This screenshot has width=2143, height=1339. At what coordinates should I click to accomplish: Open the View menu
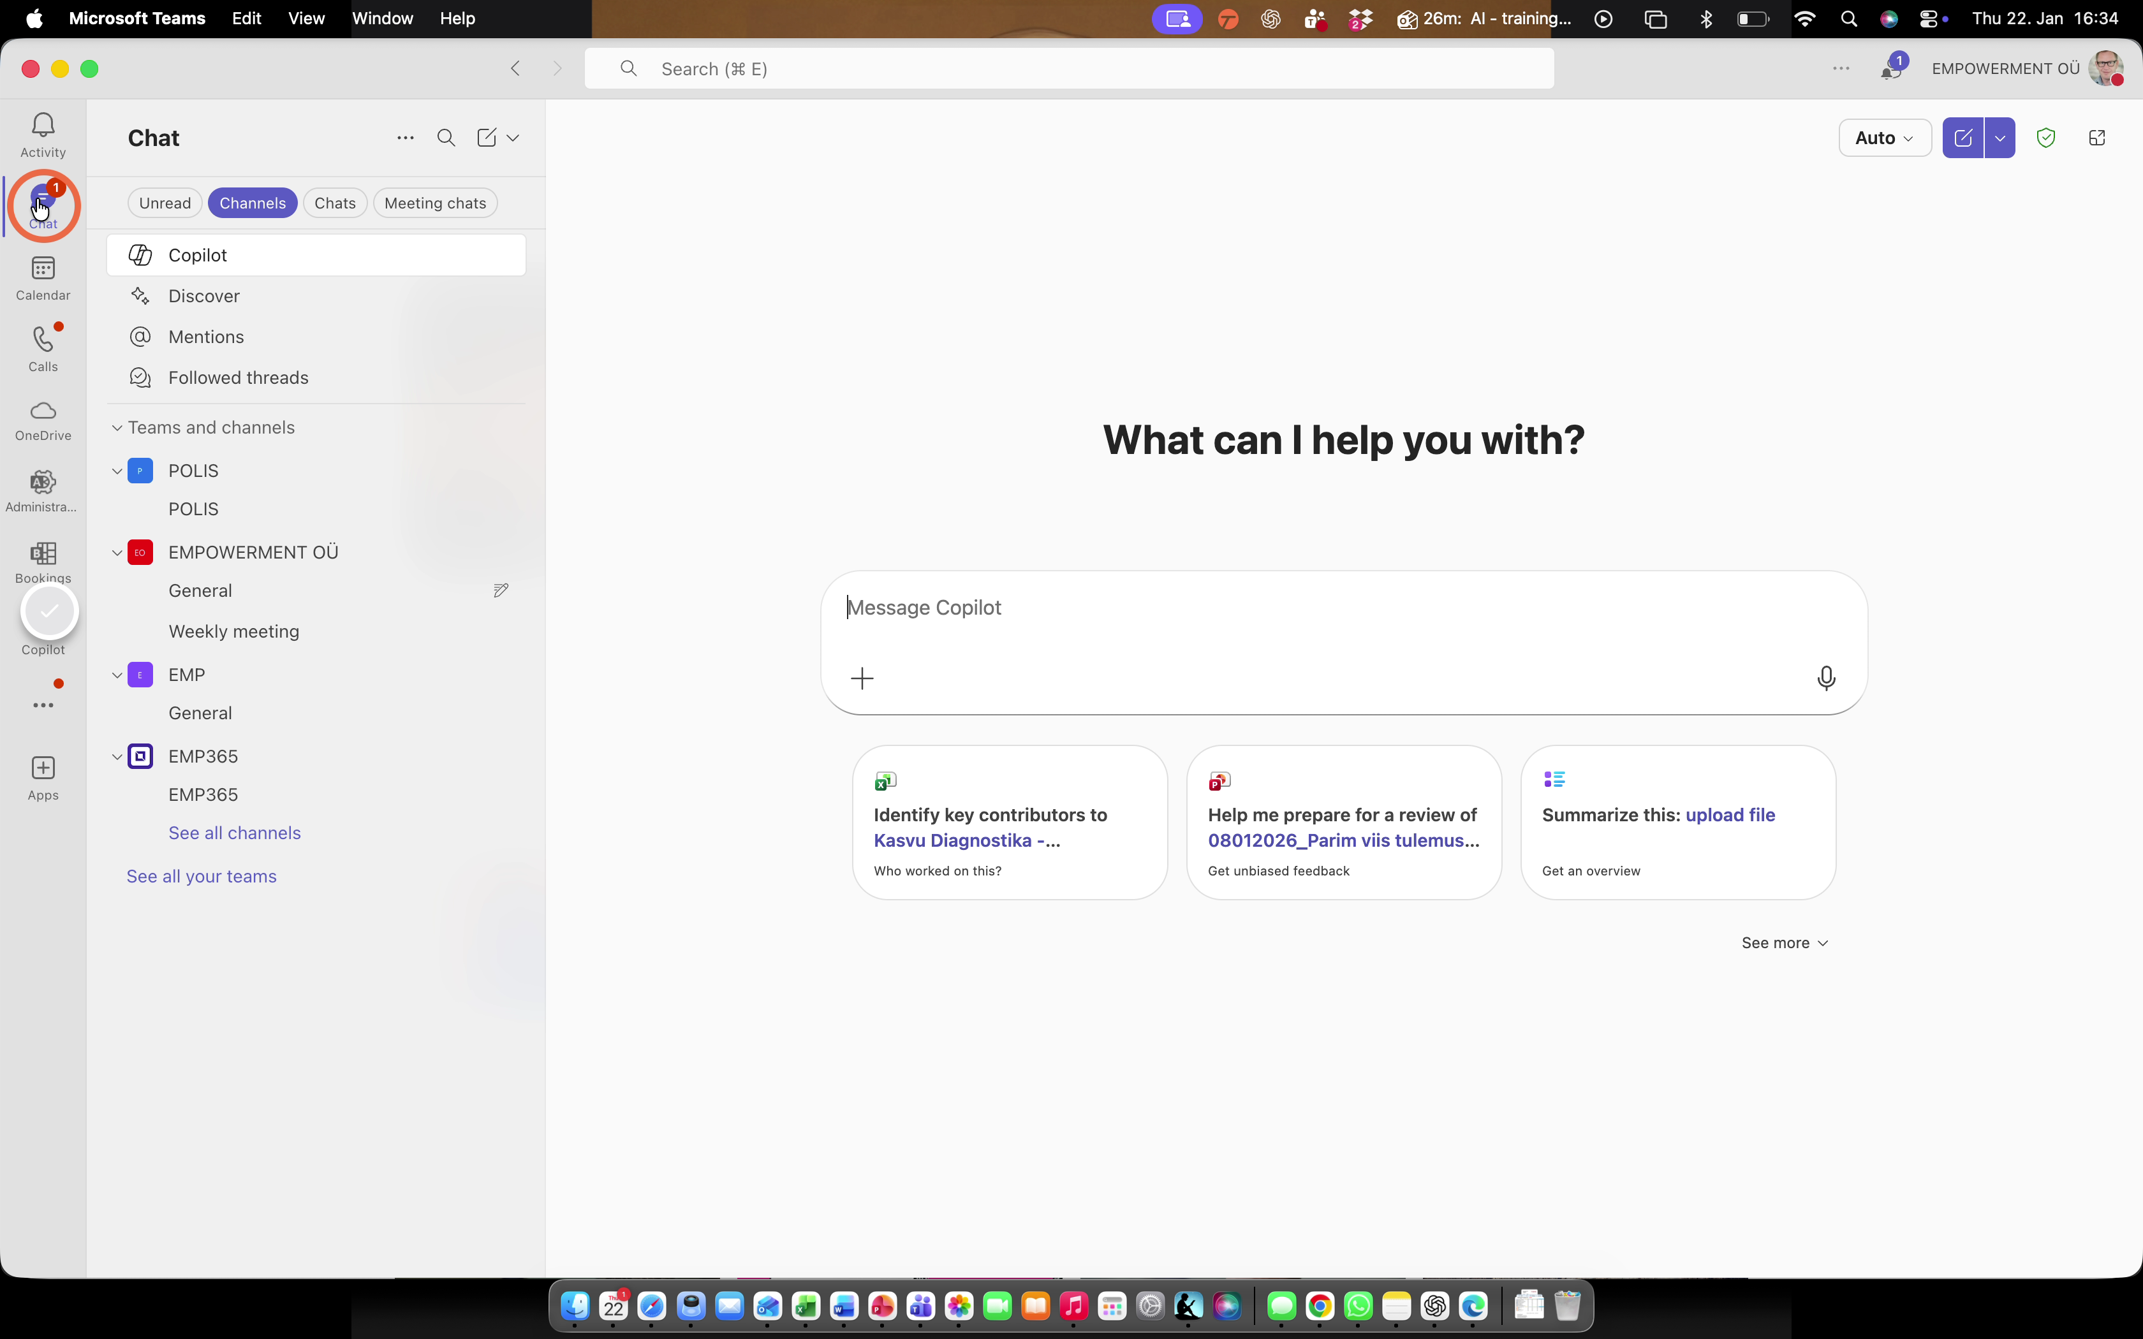[x=306, y=18]
